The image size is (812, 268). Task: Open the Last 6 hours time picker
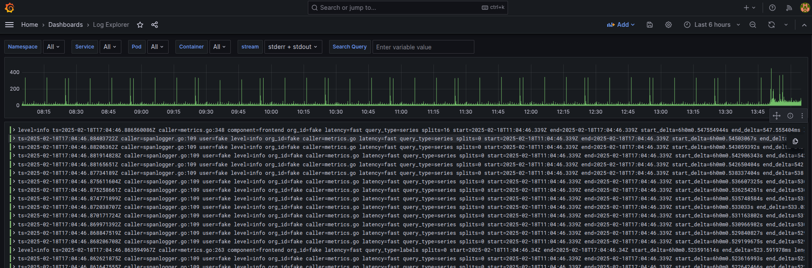712,25
